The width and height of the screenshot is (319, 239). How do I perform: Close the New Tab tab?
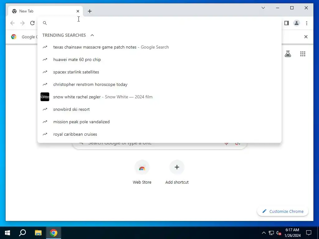78,11
